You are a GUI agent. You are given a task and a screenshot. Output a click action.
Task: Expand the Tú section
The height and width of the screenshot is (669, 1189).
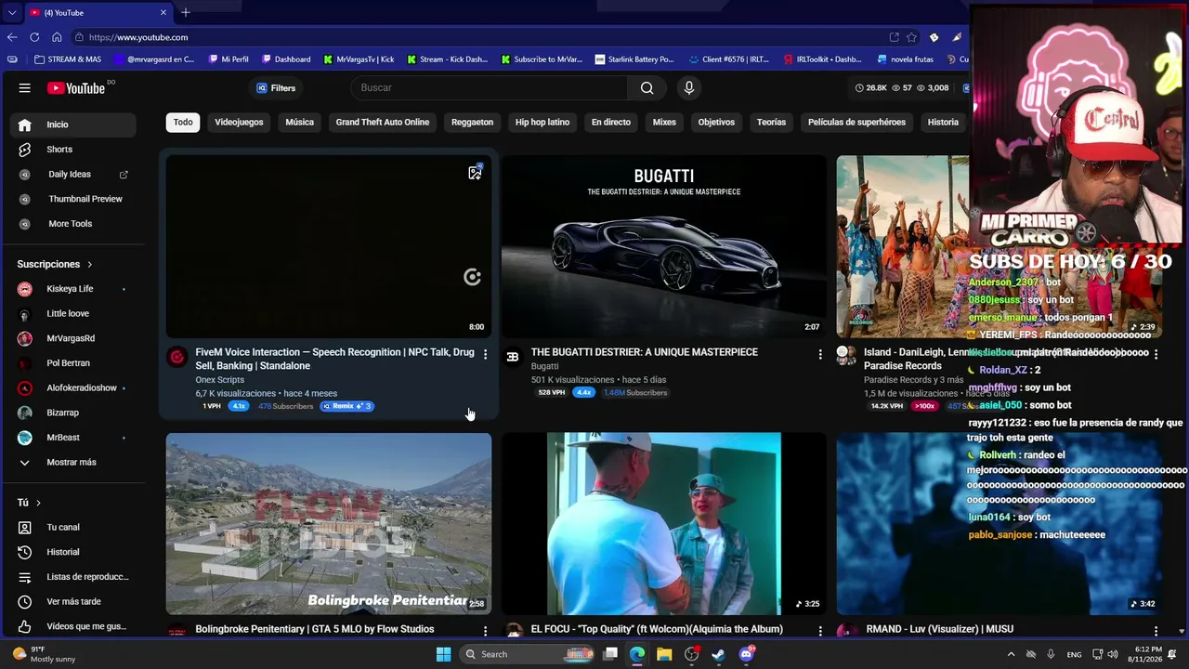(x=29, y=503)
